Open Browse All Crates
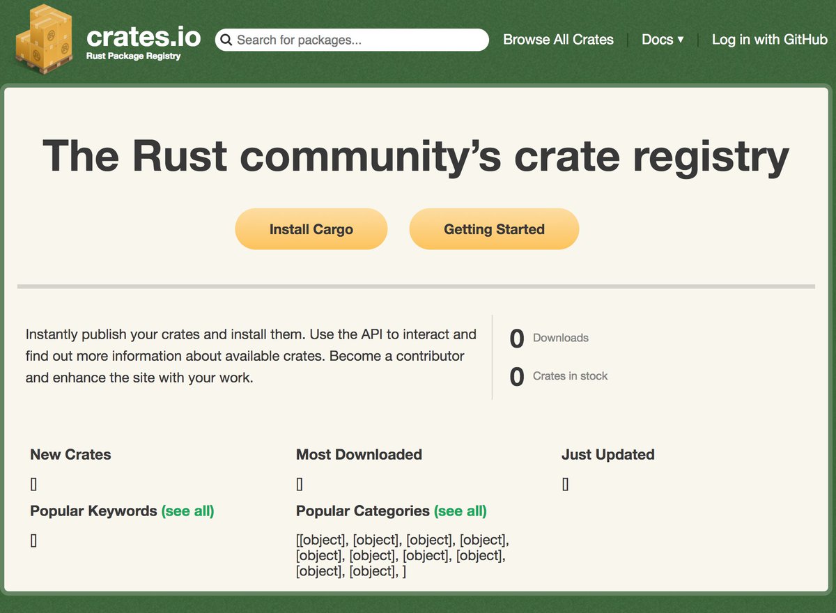 pyautogui.click(x=558, y=40)
